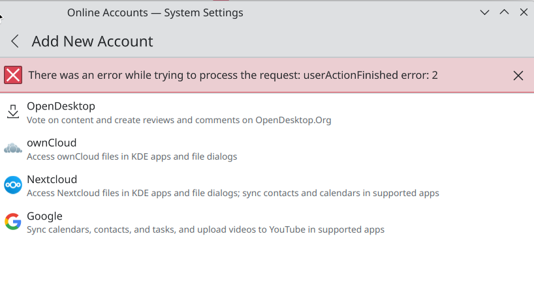This screenshot has height=288, width=534.
Task: Go back using the left chevron
Action: click(15, 42)
